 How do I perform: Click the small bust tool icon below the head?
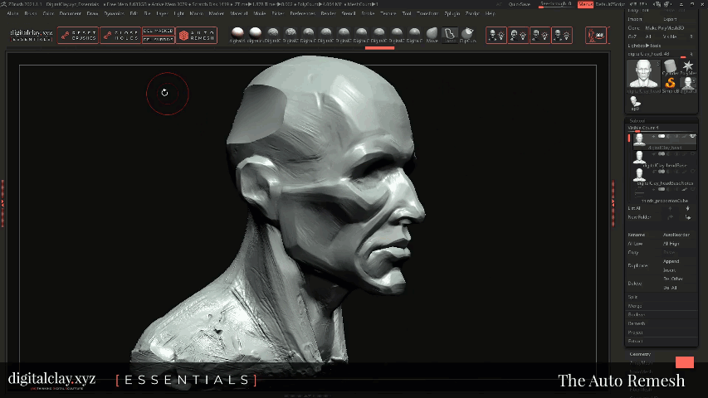[635, 102]
